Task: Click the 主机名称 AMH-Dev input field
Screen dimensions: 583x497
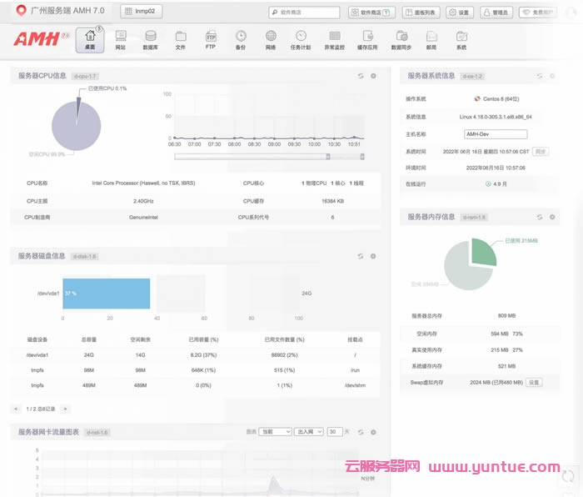Action: (496, 133)
